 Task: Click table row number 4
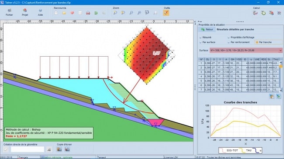[x=239, y=76]
